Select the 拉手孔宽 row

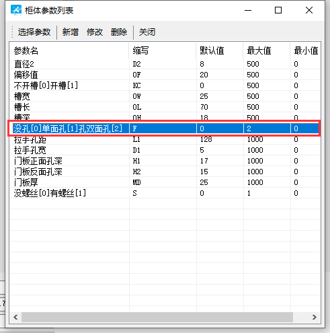[165, 150]
